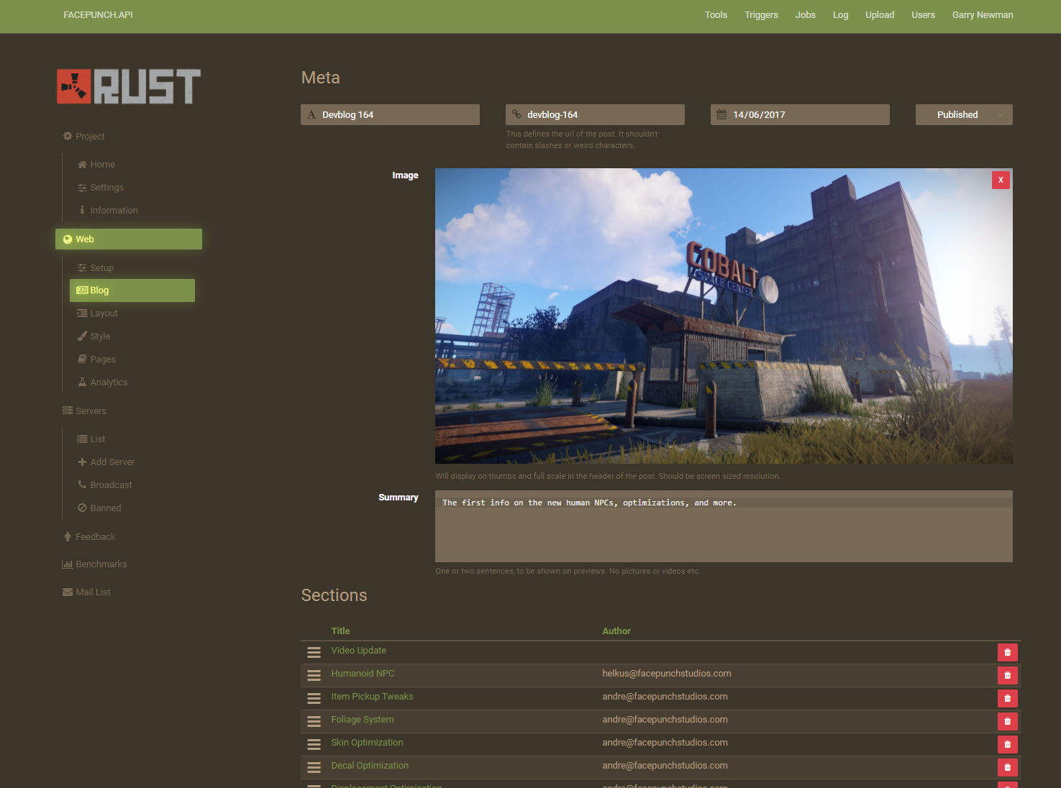Open the Garry Newman account menu

[x=982, y=15]
